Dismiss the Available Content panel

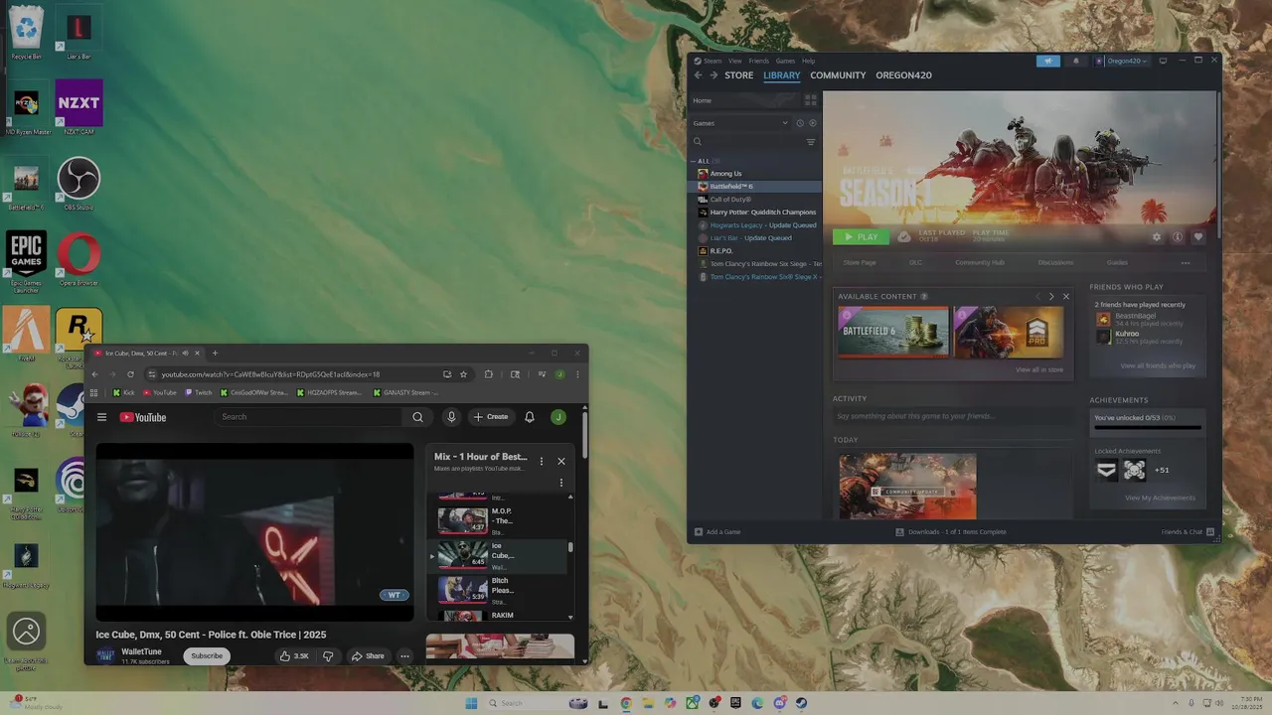point(1066,297)
